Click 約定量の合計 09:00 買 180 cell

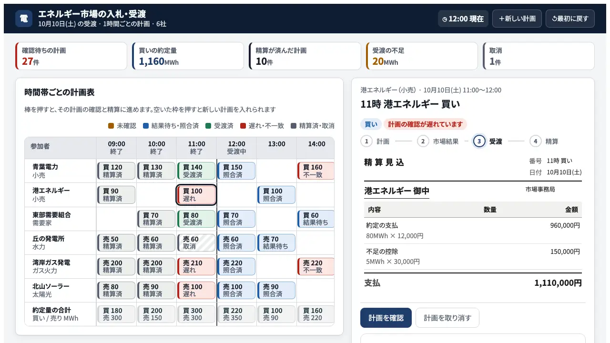coord(116,314)
